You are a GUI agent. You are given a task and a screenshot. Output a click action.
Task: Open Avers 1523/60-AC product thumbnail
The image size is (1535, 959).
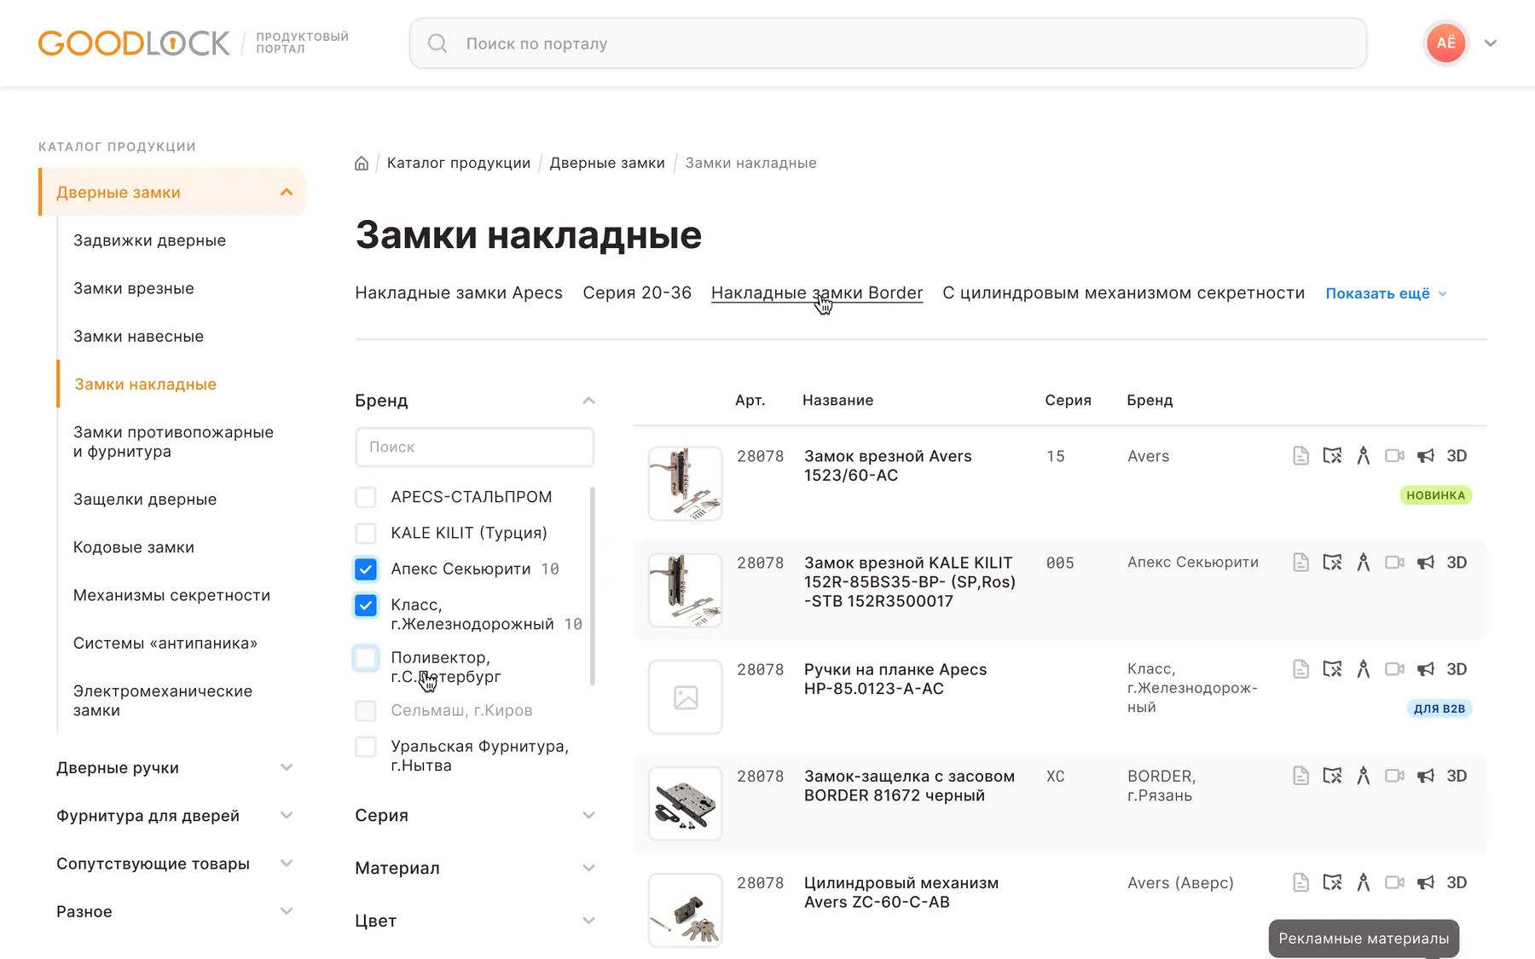(686, 483)
